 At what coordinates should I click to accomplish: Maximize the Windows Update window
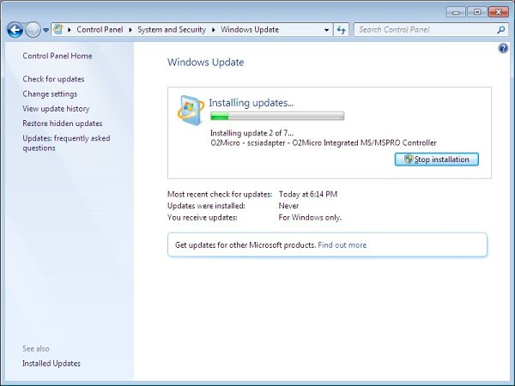click(x=477, y=12)
